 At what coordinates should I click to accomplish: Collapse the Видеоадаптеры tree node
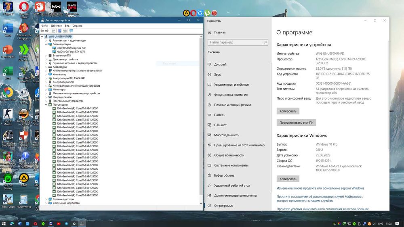pyautogui.click(x=46, y=44)
